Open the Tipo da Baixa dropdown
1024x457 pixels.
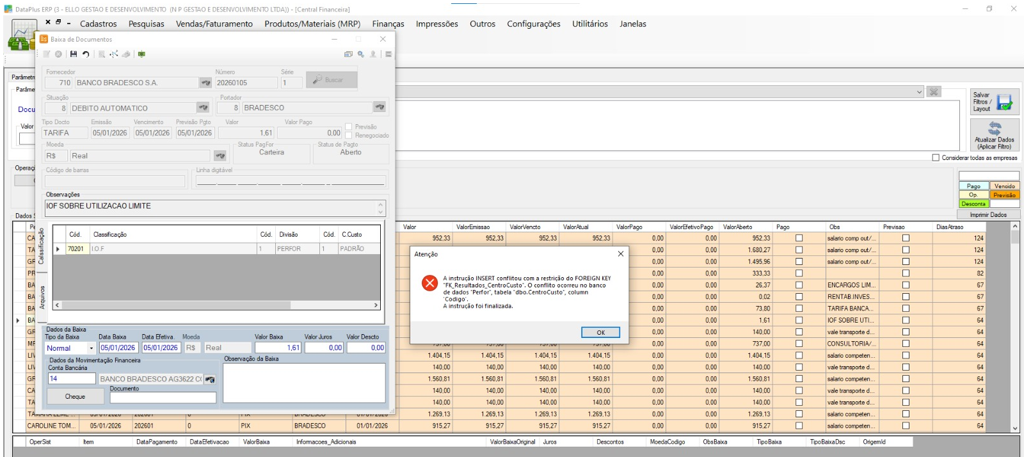(92, 348)
